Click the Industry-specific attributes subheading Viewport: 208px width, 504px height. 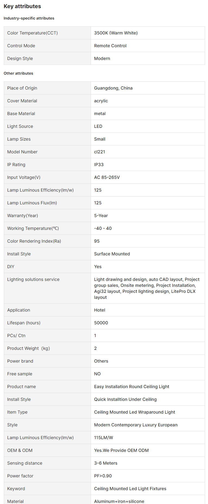(29, 18)
